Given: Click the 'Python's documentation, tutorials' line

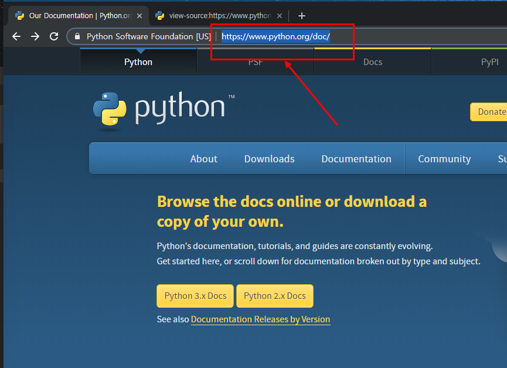Looking at the screenshot, I should point(295,246).
